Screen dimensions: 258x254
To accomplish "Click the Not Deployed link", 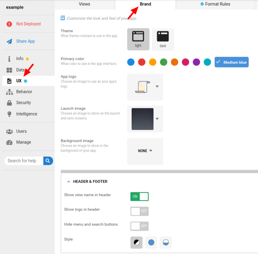I will pyautogui.click(x=28, y=24).
